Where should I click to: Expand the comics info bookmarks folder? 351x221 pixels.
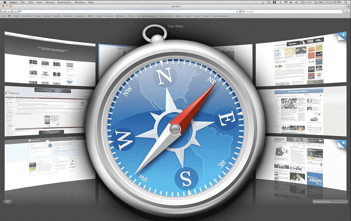click(x=166, y=16)
